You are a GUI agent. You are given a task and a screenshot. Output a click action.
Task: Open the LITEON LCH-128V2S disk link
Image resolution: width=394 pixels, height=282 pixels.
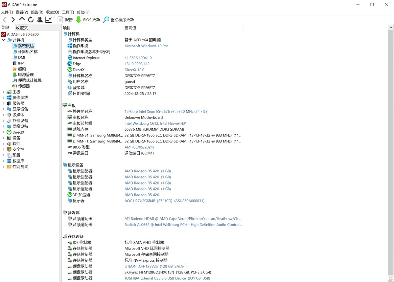pos(156,267)
